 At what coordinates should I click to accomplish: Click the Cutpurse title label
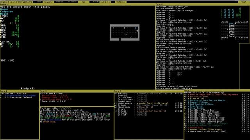click(7, 12)
